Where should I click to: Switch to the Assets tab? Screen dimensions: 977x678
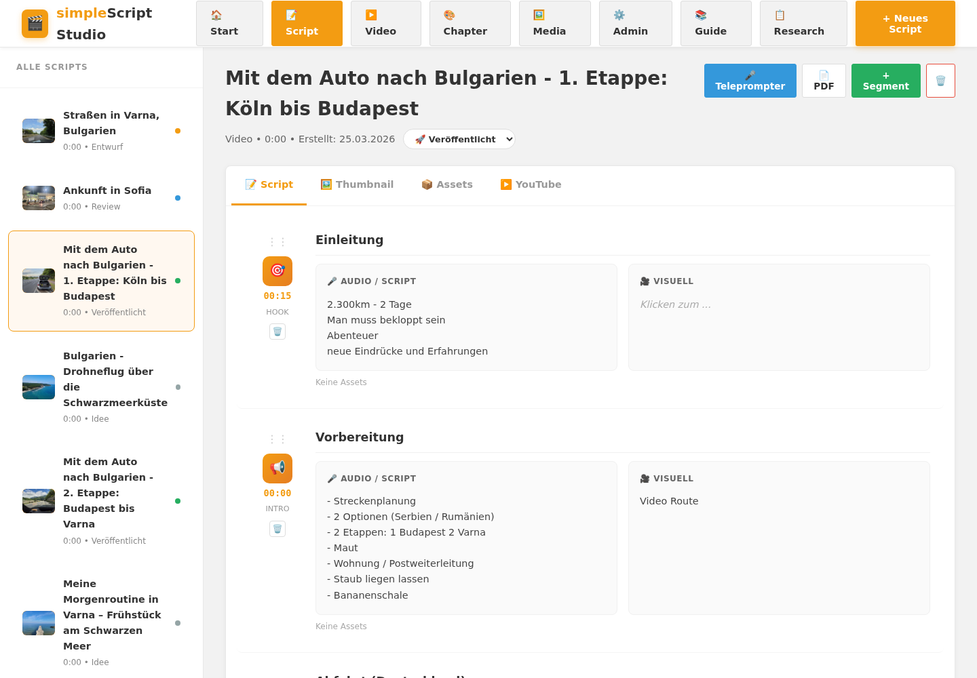click(447, 184)
